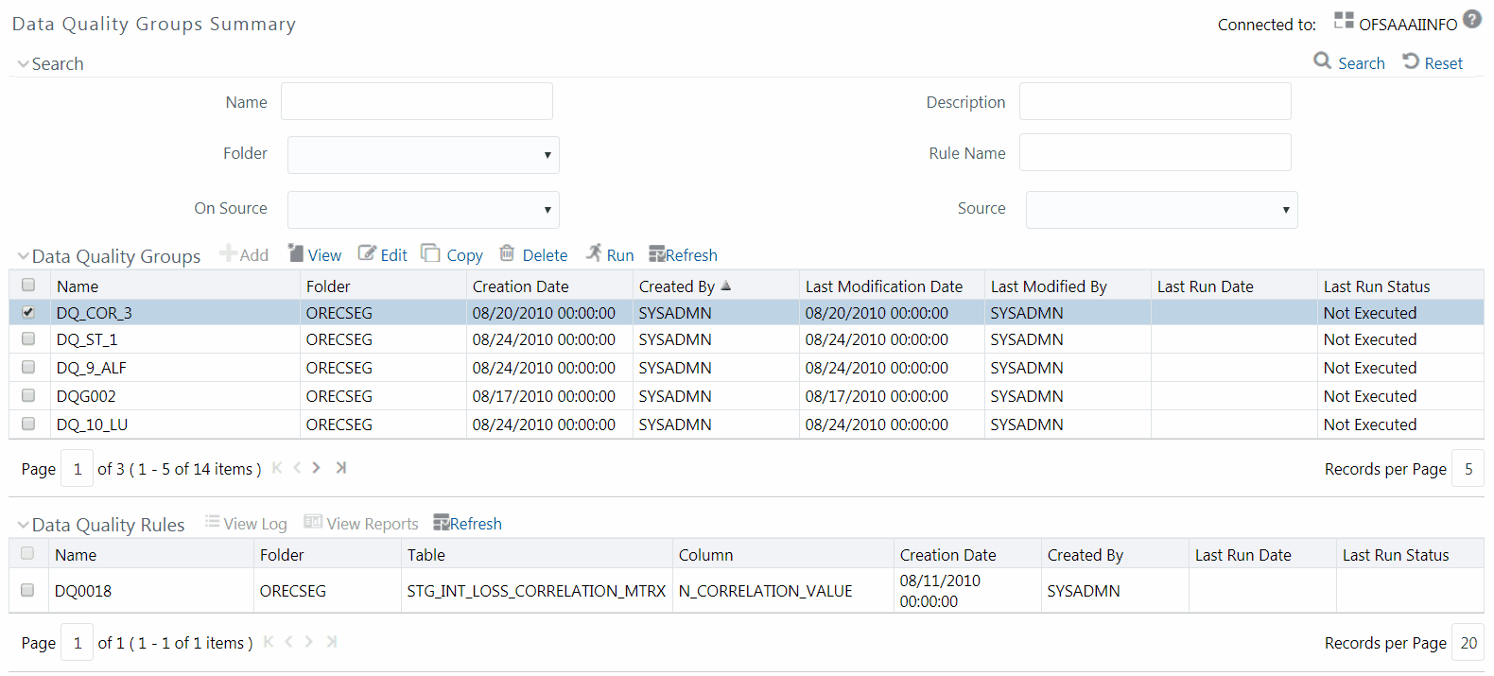Open the Folder dropdown

click(424, 155)
